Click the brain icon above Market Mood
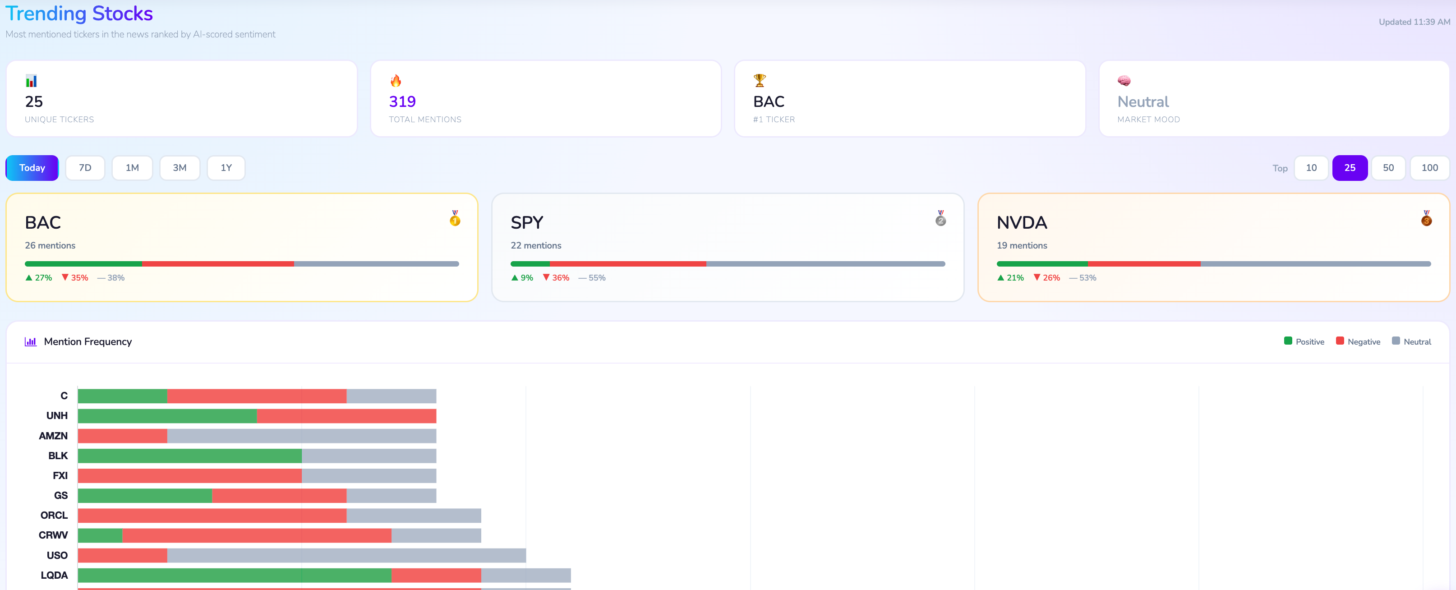Image resolution: width=1456 pixels, height=590 pixels. (x=1124, y=81)
